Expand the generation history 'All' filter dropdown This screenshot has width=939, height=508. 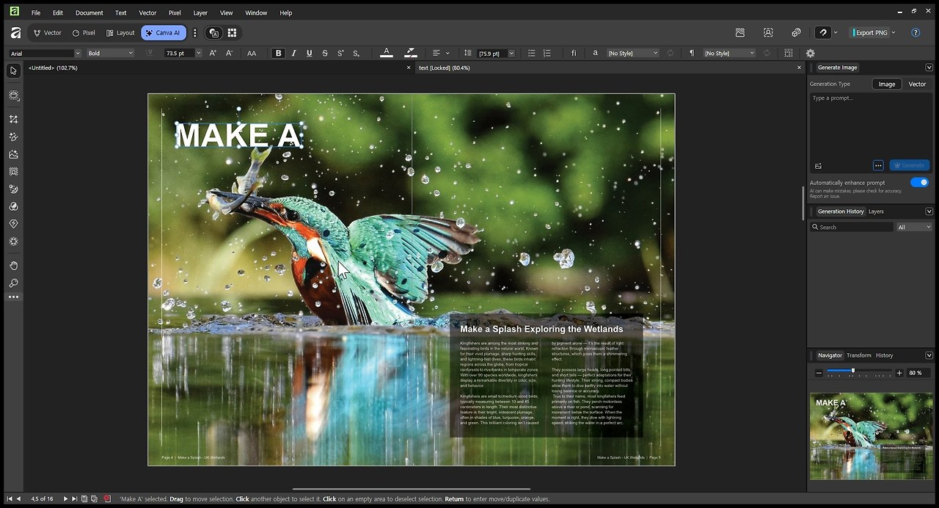click(914, 228)
